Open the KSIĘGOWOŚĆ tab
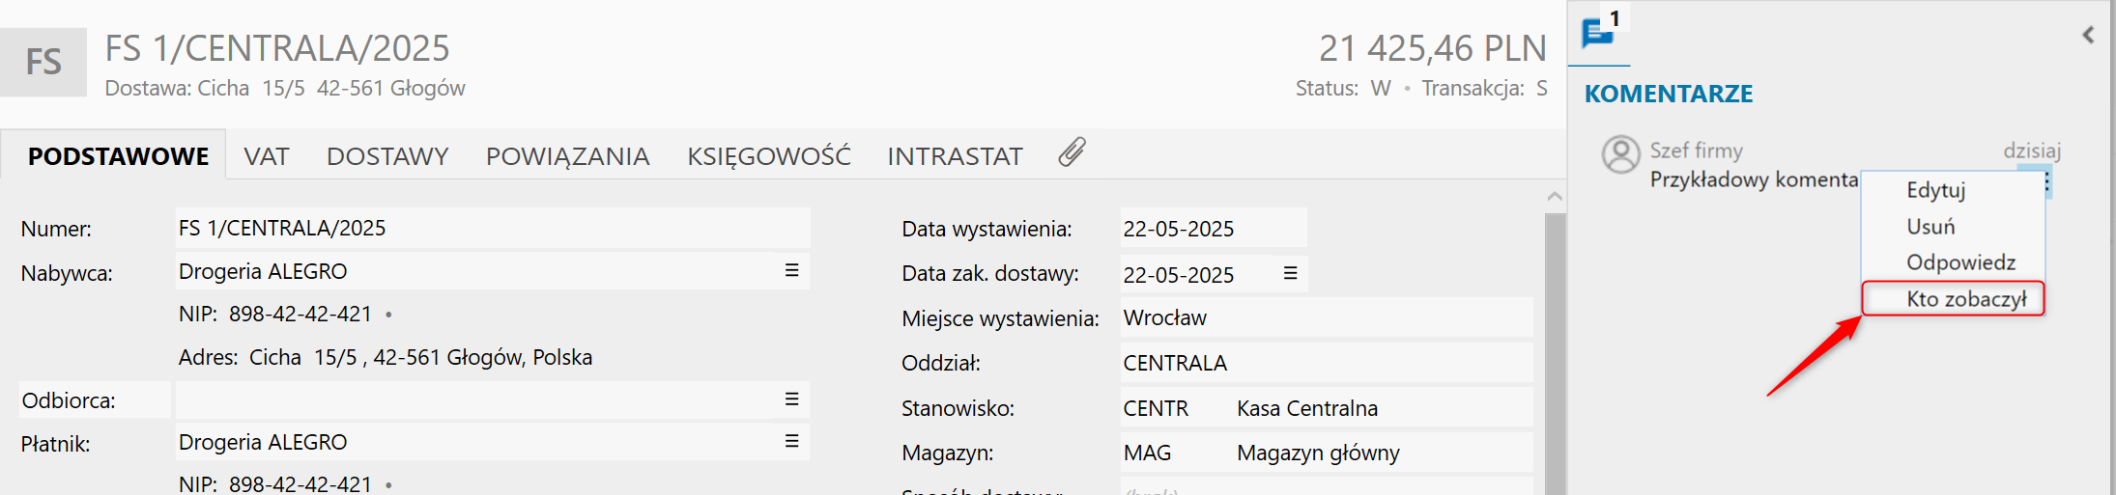This screenshot has width=2116, height=495. 768,156
